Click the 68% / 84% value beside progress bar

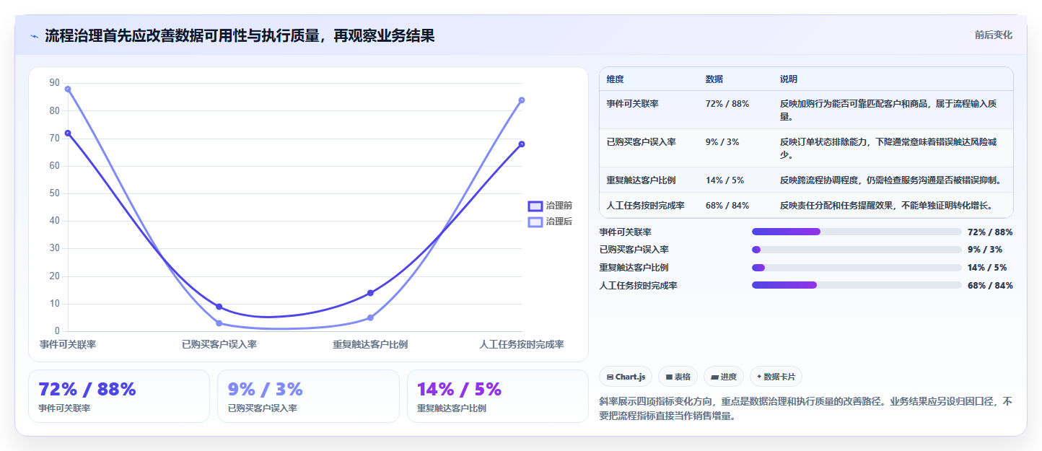click(990, 286)
